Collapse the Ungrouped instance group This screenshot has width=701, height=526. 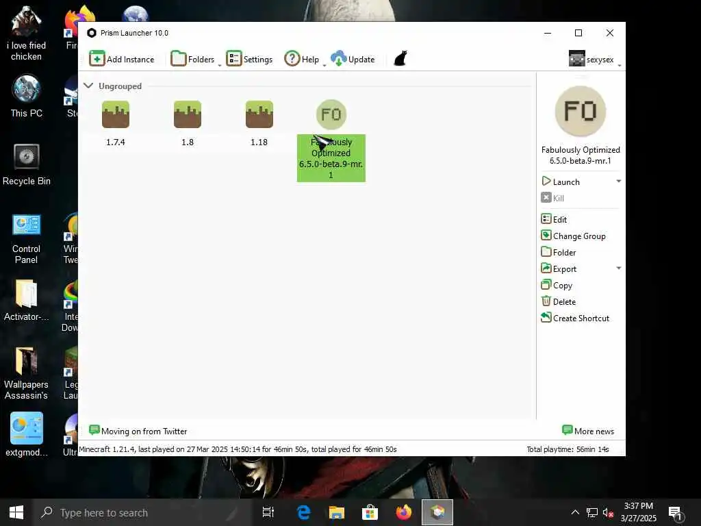click(x=88, y=86)
